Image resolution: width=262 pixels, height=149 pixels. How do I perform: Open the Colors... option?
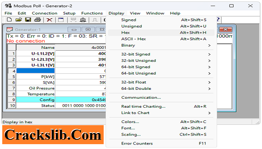161,122
